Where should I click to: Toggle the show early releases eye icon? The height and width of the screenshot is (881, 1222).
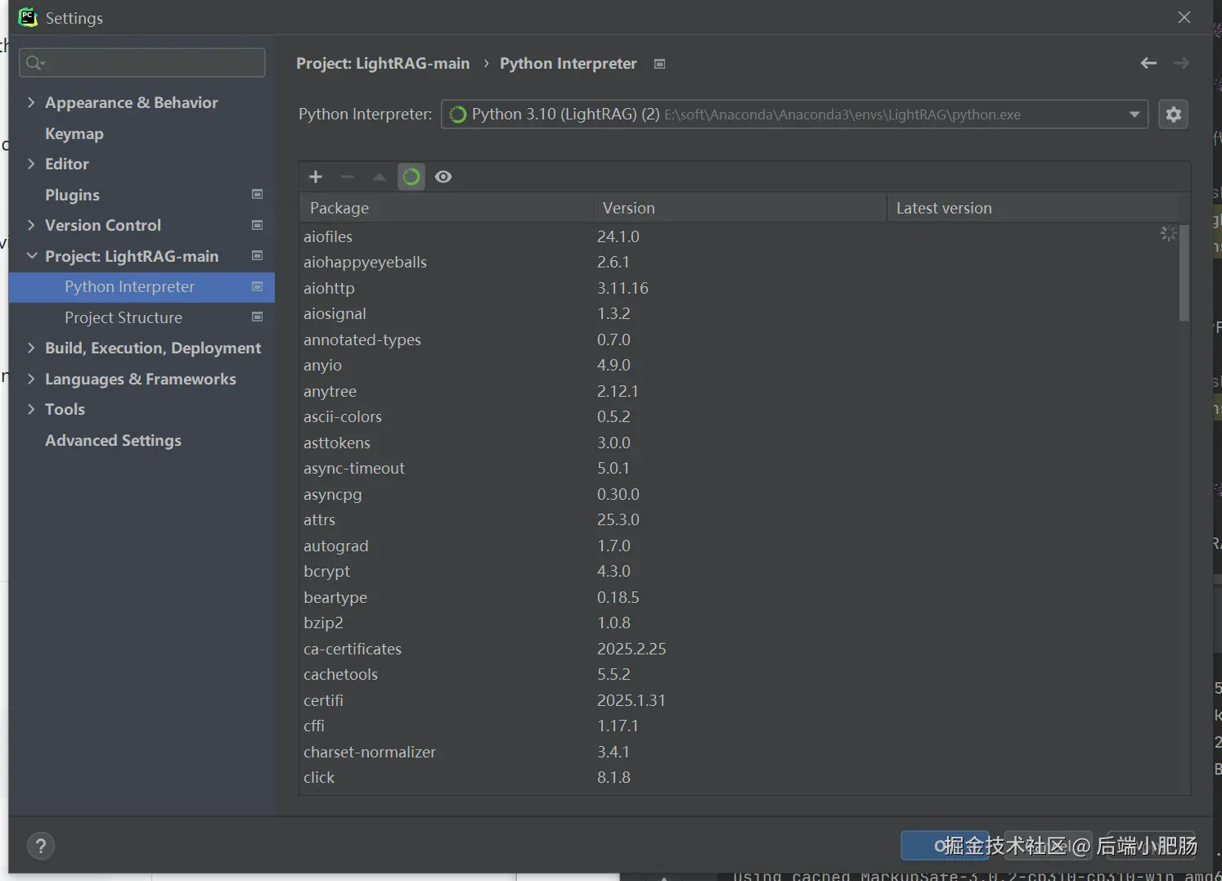click(443, 177)
